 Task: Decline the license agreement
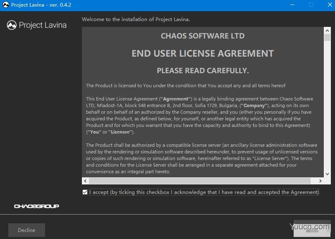[26, 230]
